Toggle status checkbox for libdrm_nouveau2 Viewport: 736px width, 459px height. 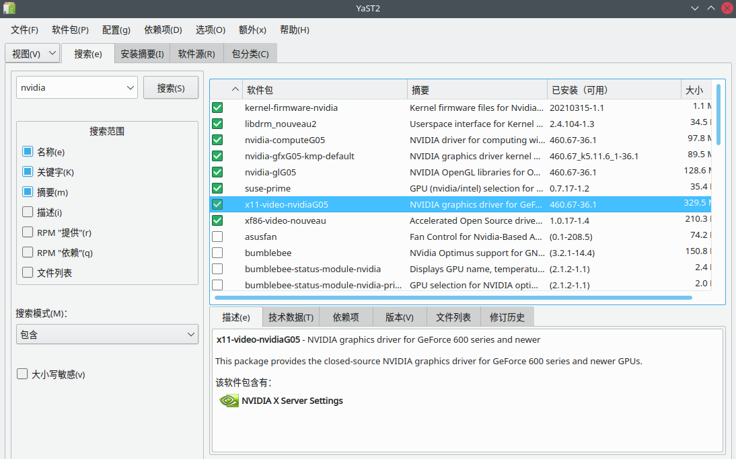217,124
